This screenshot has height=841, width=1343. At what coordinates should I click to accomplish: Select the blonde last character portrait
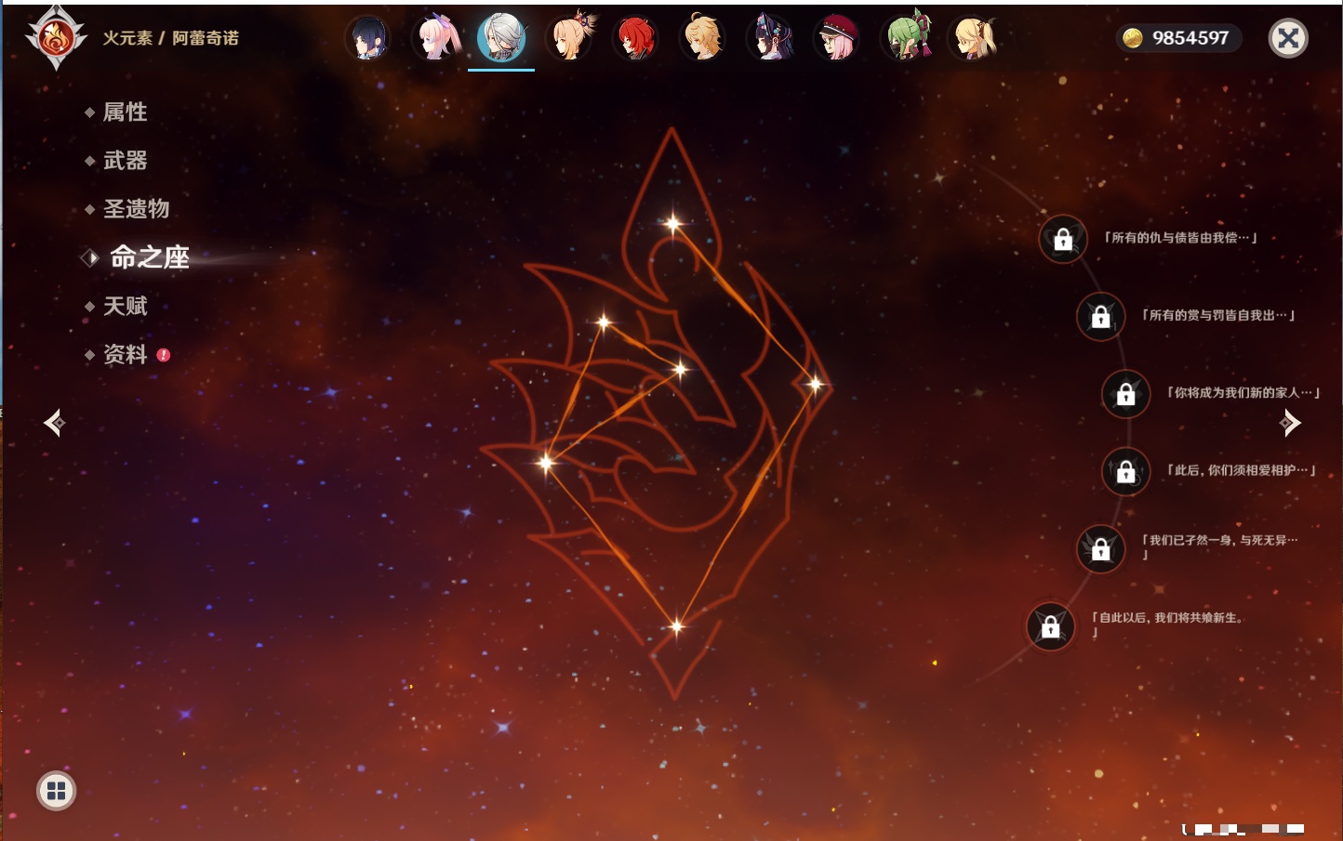pos(971,38)
